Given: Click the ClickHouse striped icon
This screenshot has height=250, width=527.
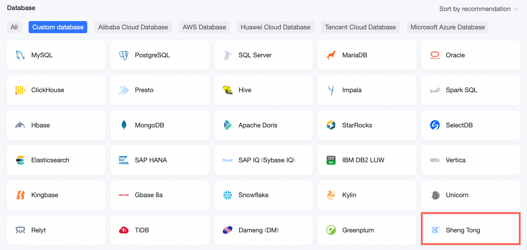Looking at the screenshot, I should (x=20, y=90).
